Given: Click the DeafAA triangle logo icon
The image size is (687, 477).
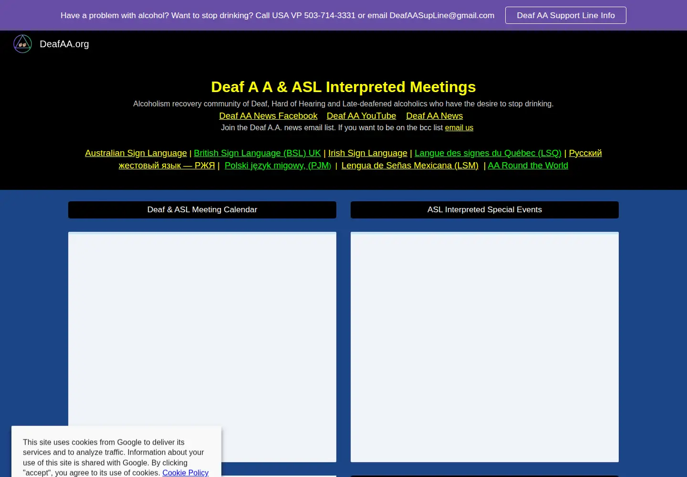Looking at the screenshot, I should 22,44.
